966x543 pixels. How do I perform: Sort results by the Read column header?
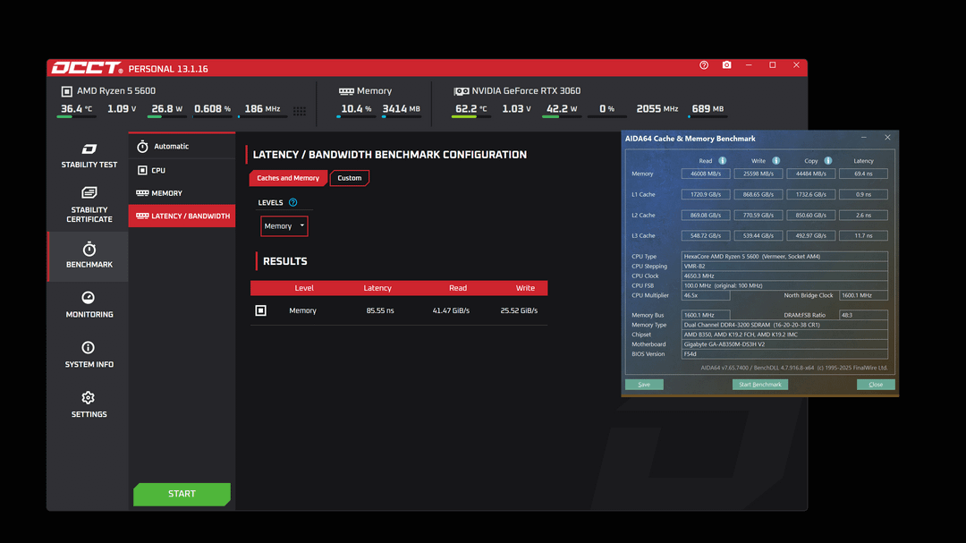[458, 288]
